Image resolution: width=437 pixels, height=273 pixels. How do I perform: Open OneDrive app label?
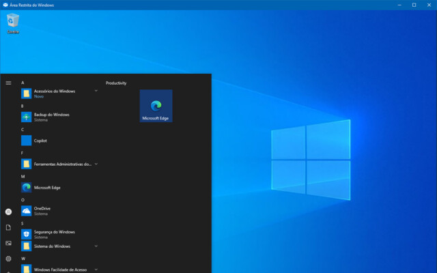pos(42,208)
